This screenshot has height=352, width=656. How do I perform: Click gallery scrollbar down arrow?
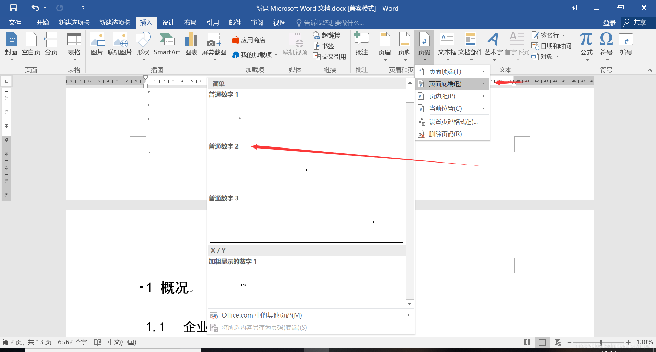(x=410, y=304)
